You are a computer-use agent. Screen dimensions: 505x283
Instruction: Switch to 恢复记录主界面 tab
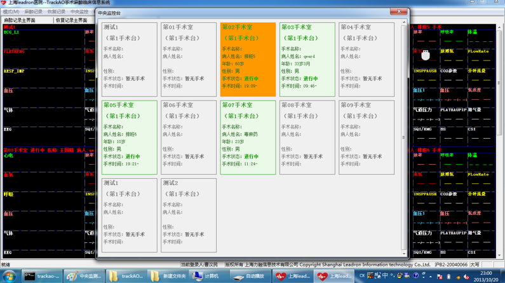tap(71, 20)
